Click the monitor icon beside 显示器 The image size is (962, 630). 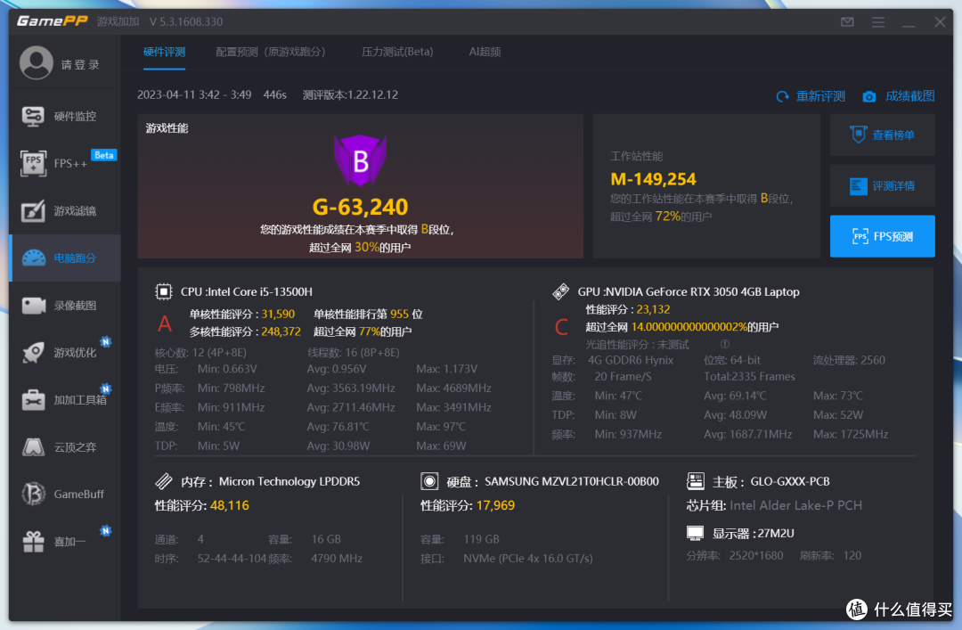pyautogui.click(x=695, y=533)
